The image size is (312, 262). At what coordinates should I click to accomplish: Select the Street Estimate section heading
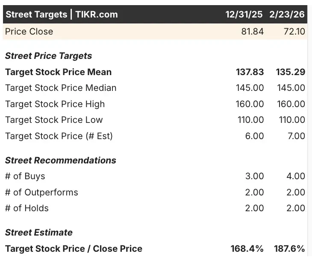tap(39, 233)
